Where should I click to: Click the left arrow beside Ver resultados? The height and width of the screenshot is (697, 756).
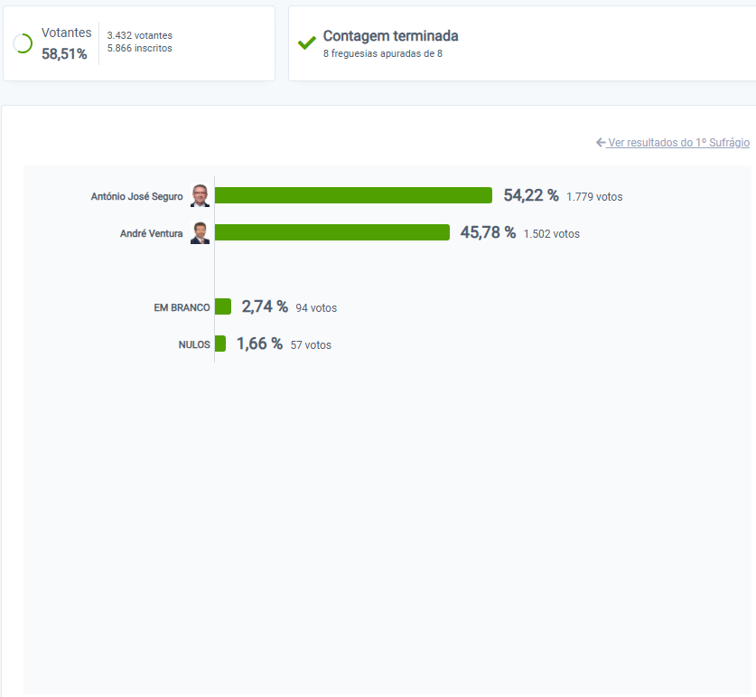[601, 143]
